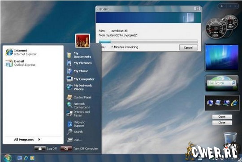Open Control Panel
This screenshot has width=242, height=162.
pos(79,97)
